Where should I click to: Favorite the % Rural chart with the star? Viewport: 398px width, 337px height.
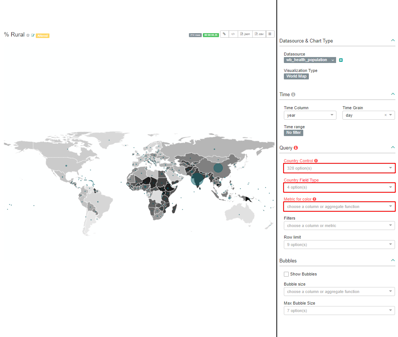click(x=28, y=35)
